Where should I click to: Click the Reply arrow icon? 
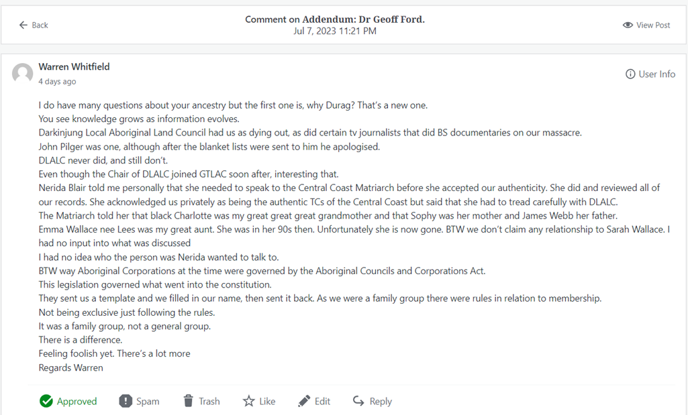358,401
